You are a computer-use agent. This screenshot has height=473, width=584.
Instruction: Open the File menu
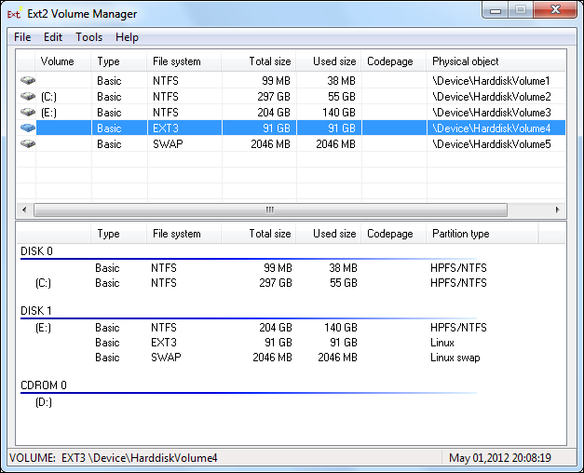22,37
